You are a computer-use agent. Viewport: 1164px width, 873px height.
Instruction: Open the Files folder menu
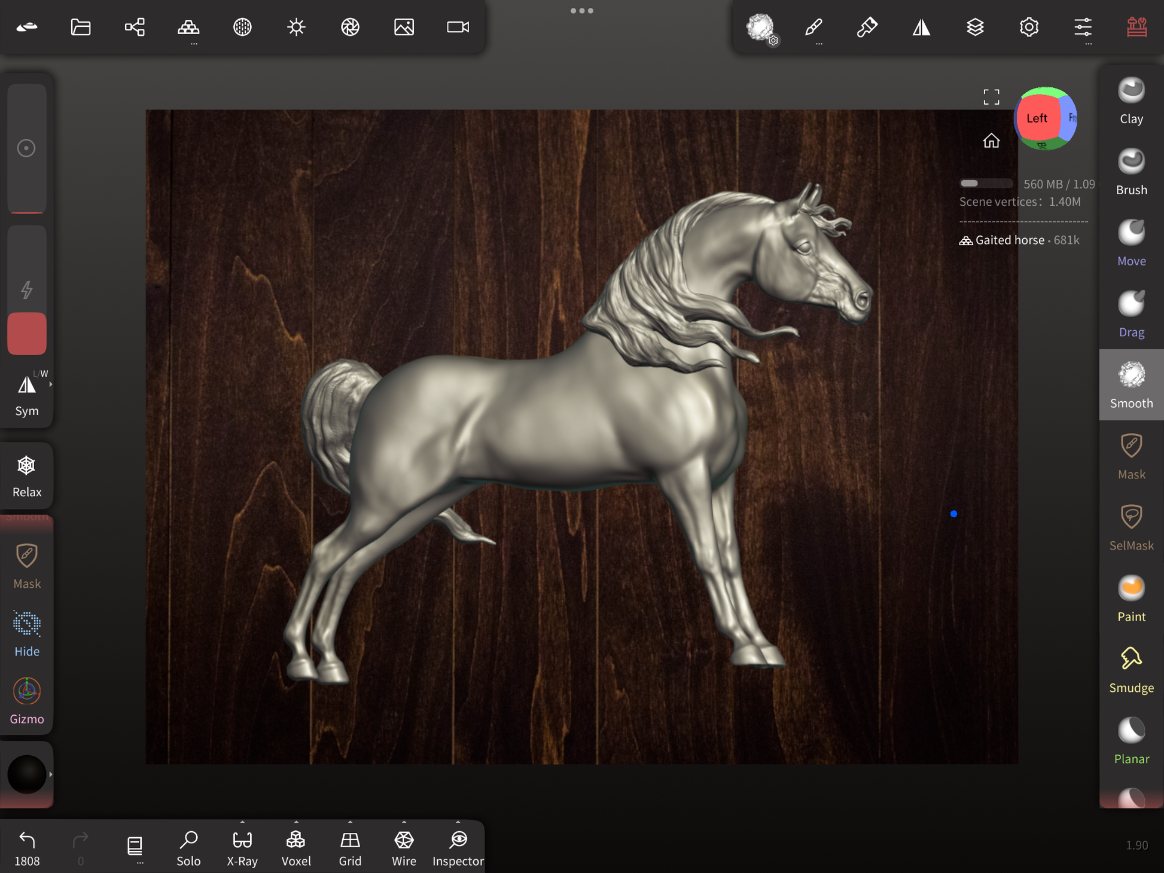click(x=81, y=27)
